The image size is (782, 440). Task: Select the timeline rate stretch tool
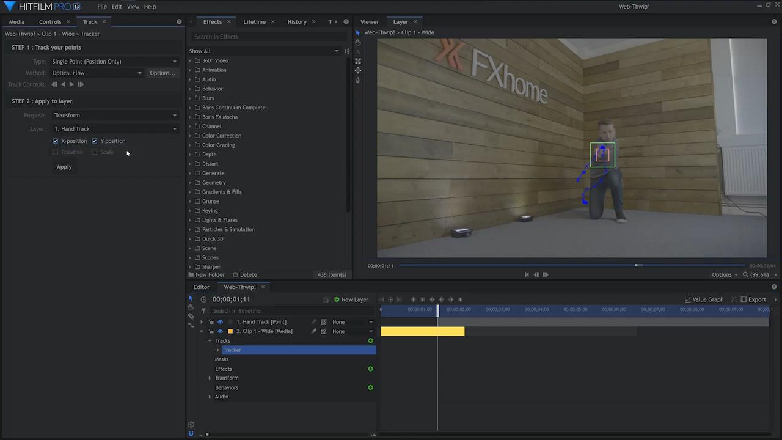click(191, 325)
